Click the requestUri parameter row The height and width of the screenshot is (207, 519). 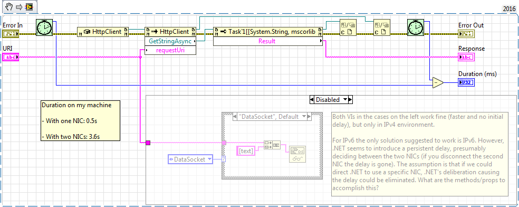pos(170,50)
